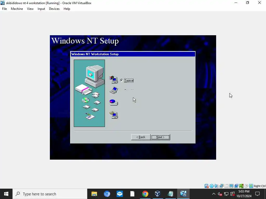266x199 pixels.
Task: Click the keyboard capture green arrow icon
Action: (x=251, y=186)
